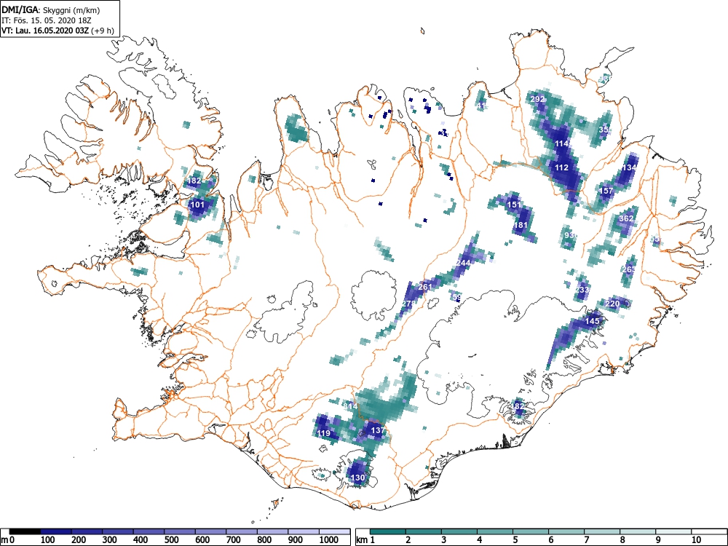728x546 pixels.
Task: Click the '500' label on the metre scale
Action: tap(171, 540)
